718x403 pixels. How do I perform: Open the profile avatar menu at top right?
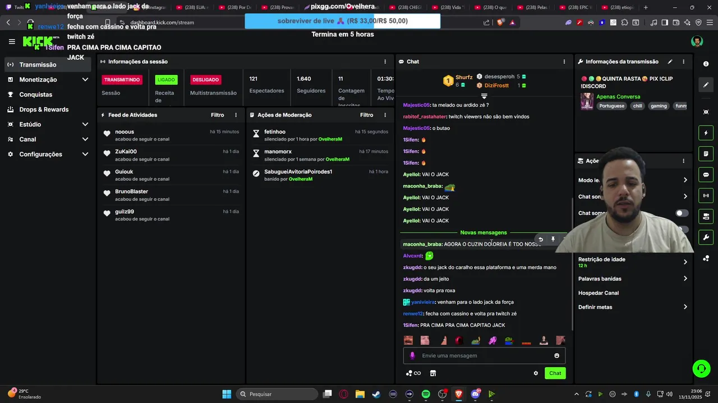coord(697,41)
